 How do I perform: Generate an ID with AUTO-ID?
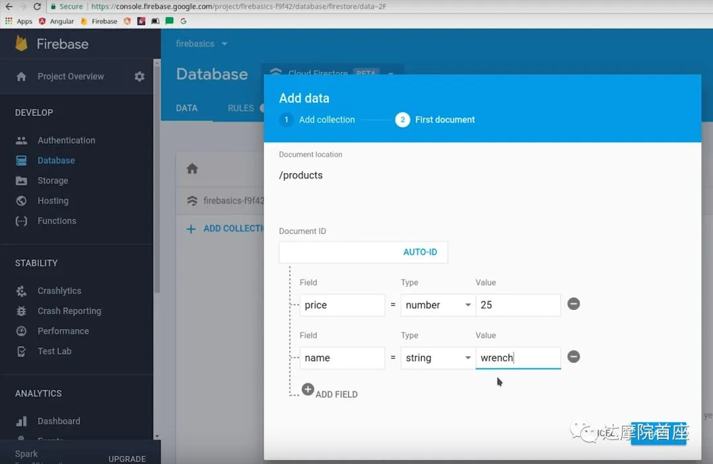pos(420,252)
